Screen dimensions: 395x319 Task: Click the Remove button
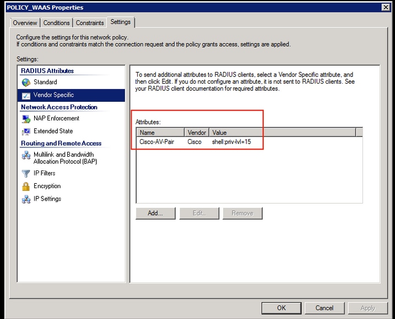pyautogui.click(x=242, y=213)
